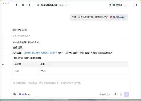Click the user message bubble requesting the PDF
The image size is (141, 101).
[99, 17]
